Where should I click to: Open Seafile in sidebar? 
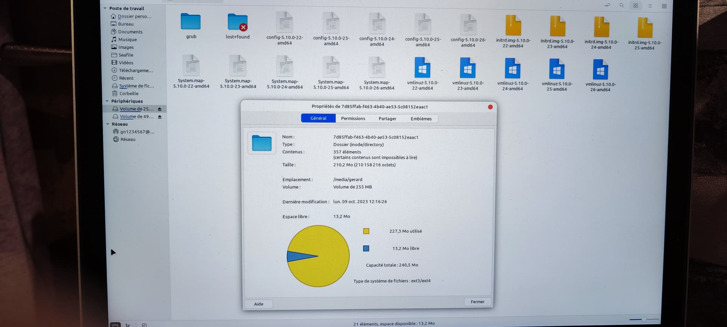pos(122,55)
